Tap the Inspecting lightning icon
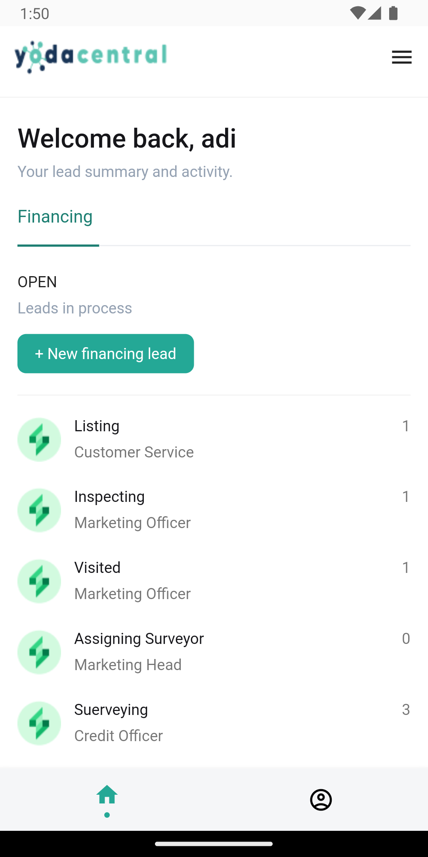428x857 pixels. [x=39, y=510]
